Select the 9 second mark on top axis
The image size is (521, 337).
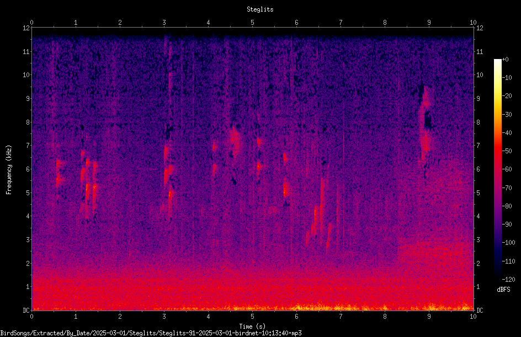429,23
